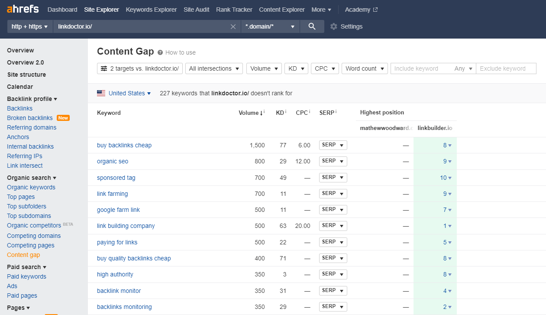Open the Volume filter dropdown

(264, 68)
